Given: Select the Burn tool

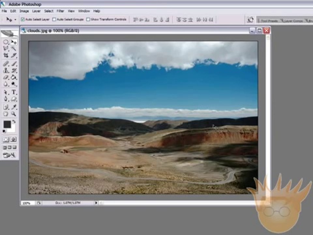Looking at the screenshot, I should pos(14,84).
